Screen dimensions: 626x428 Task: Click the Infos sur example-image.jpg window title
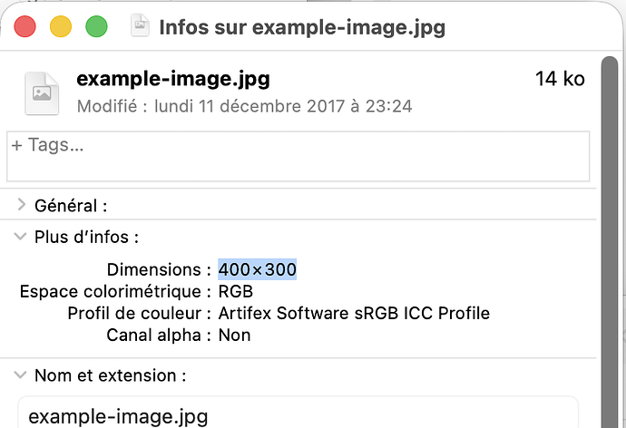pyautogui.click(x=302, y=27)
